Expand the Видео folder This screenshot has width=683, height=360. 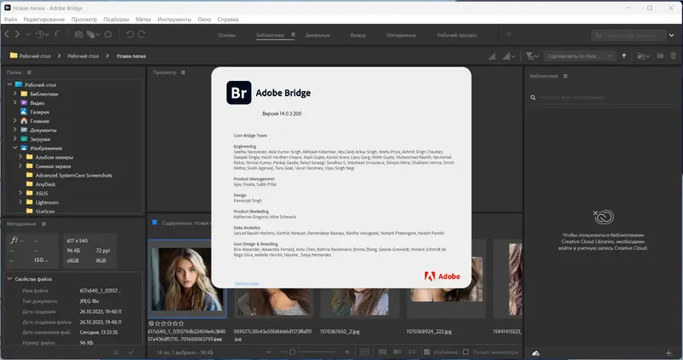click(x=15, y=102)
